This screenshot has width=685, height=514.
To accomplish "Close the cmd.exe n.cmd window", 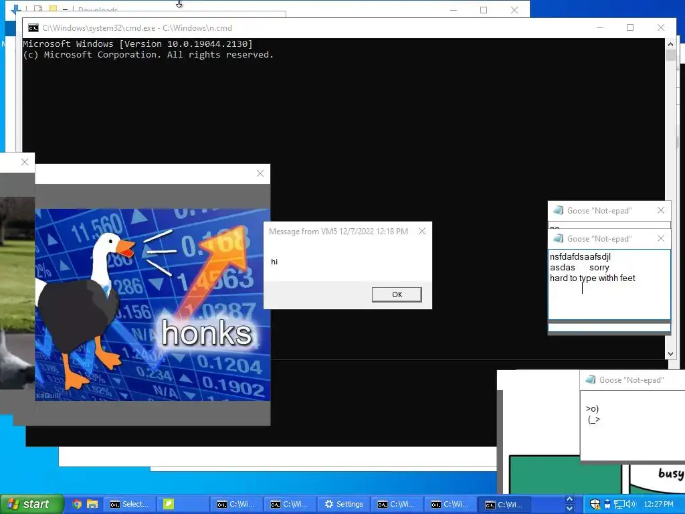I will 660,27.
